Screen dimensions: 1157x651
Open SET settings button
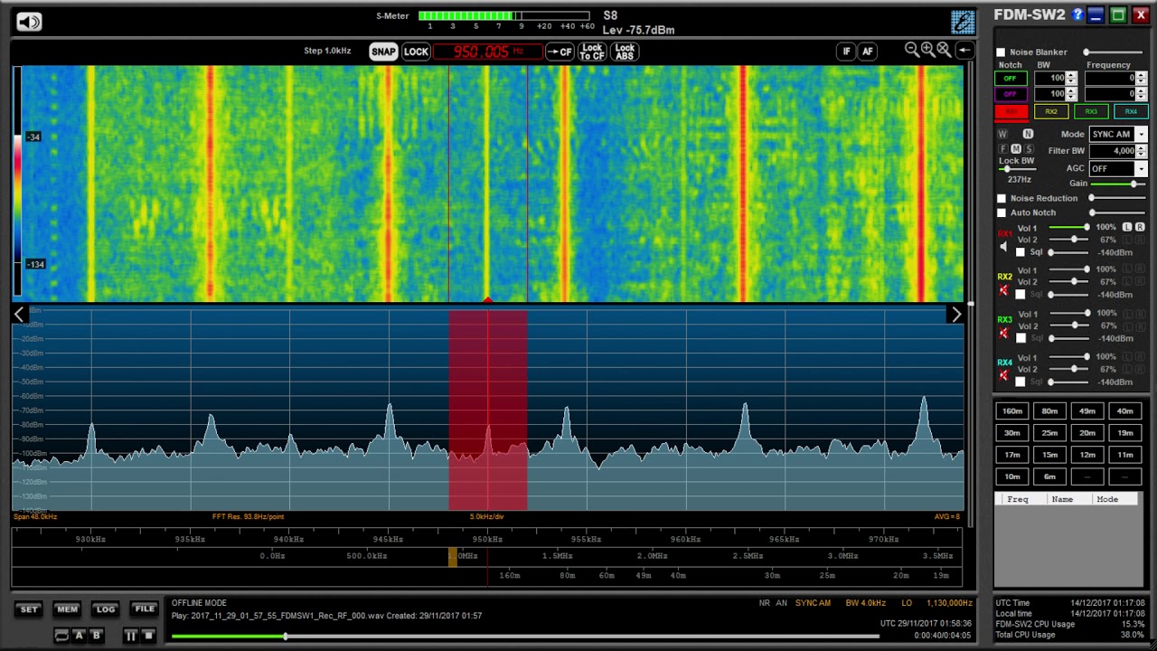(x=29, y=609)
